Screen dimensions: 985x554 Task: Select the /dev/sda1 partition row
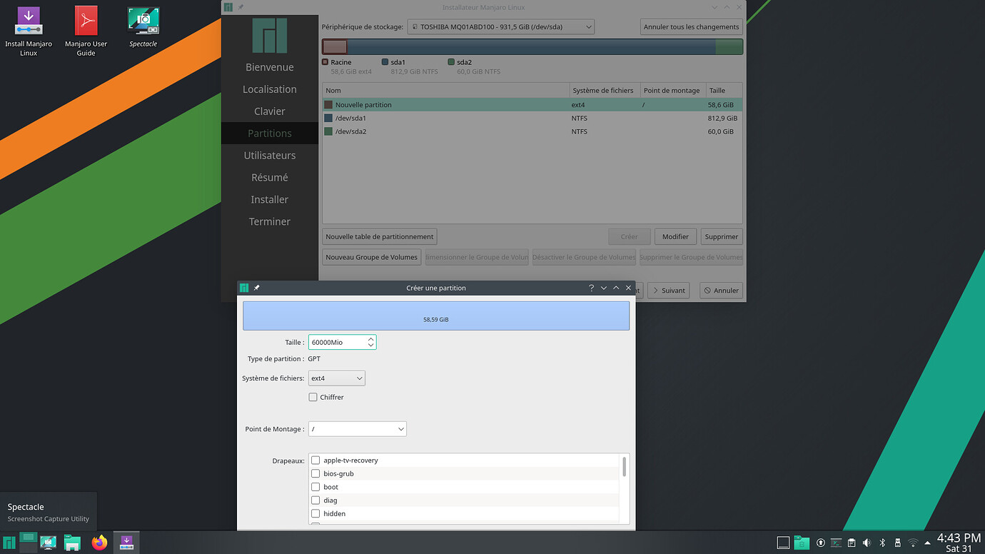coord(532,118)
